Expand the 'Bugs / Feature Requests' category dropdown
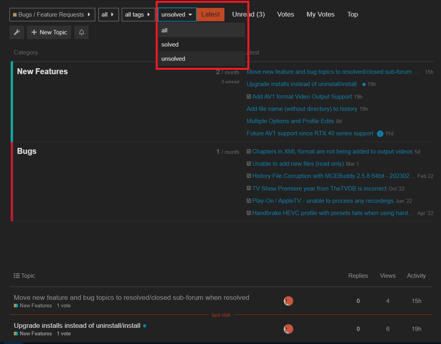Image resolution: width=441 pixels, height=344 pixels. (x=52, y=15)
